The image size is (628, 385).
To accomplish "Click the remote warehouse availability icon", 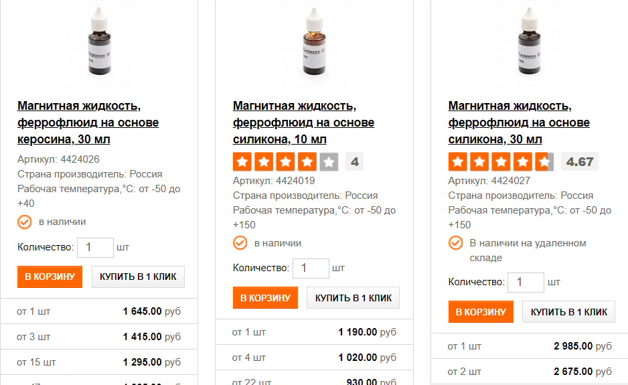I will point(455,243).
